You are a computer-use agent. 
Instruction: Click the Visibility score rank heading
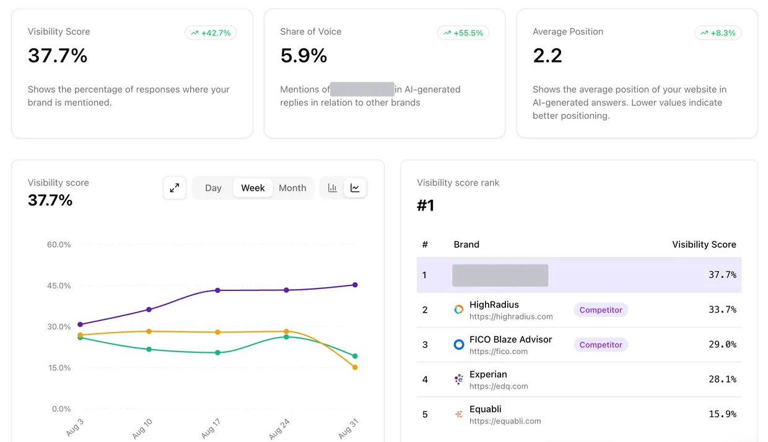[x=458, y=183]
